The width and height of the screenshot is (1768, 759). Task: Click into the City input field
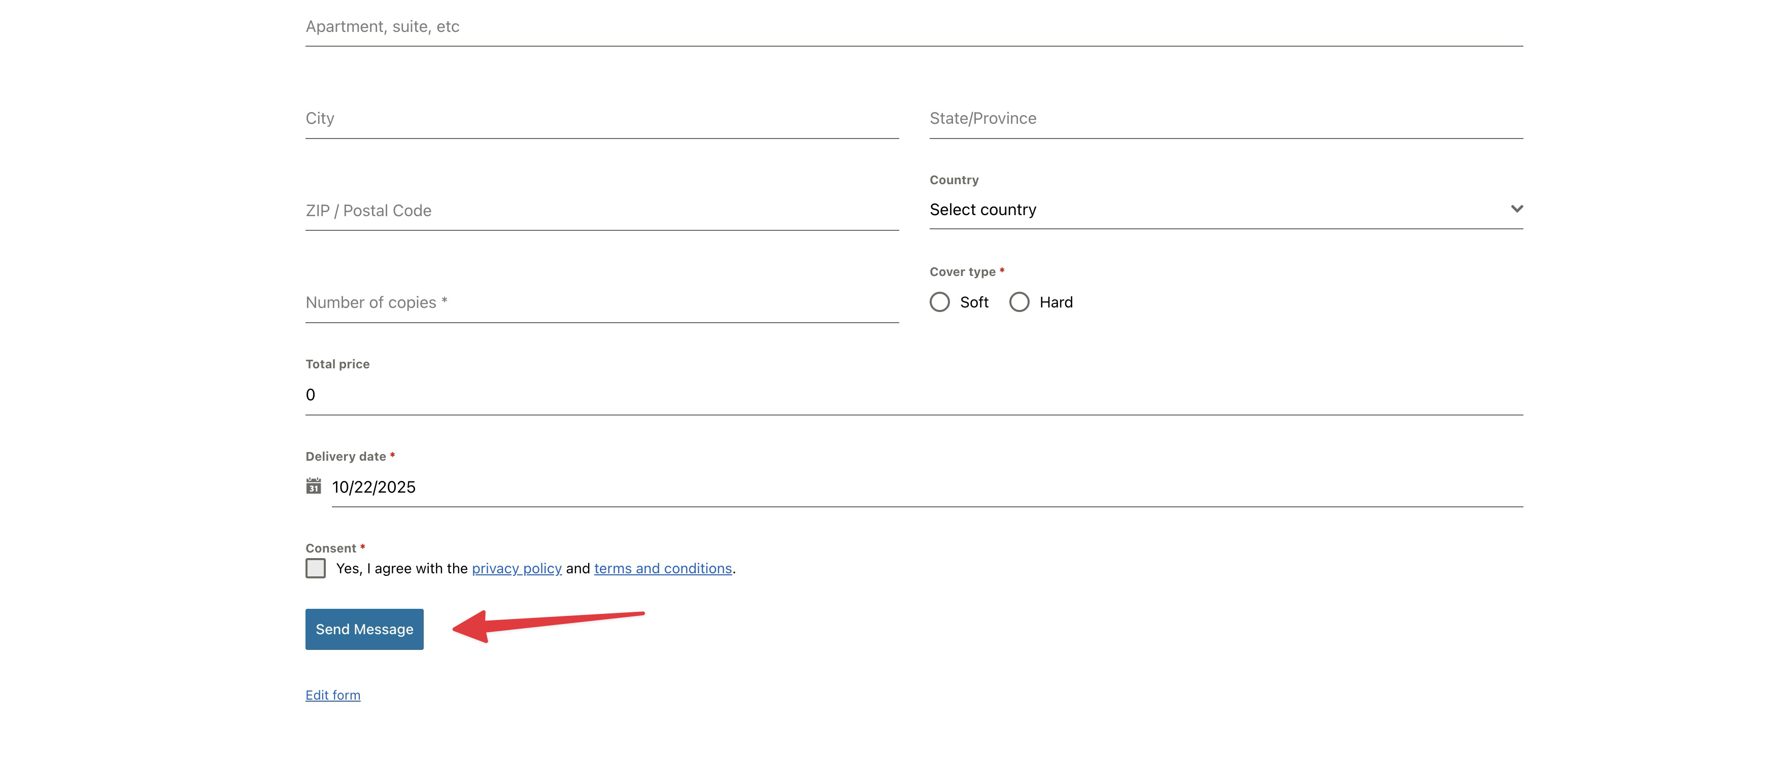[601, 119]
